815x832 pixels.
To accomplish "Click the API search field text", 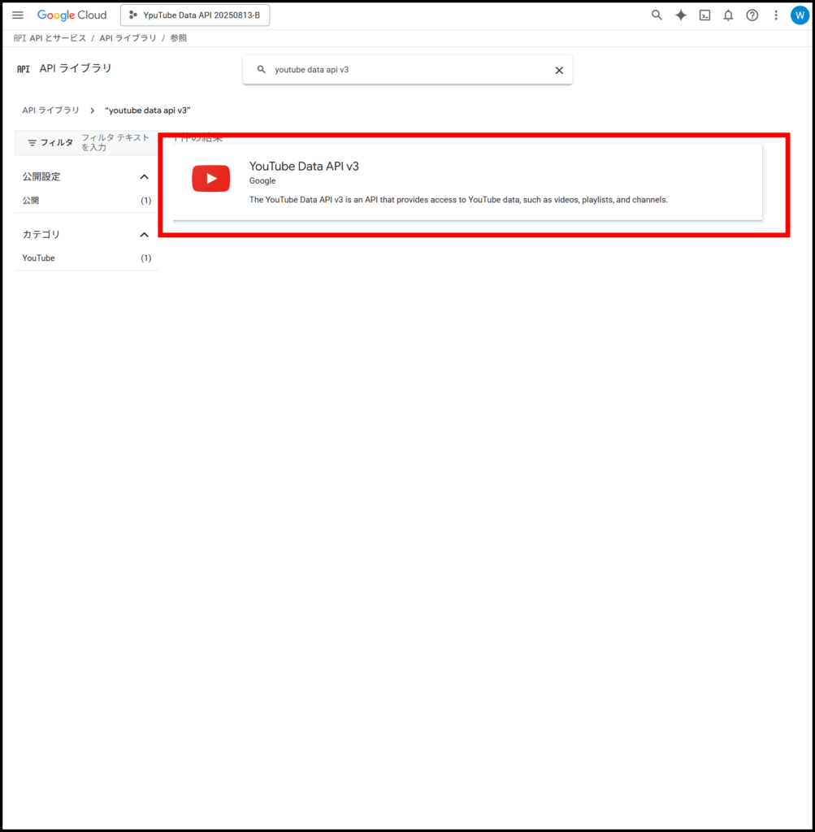I will 311,70.
